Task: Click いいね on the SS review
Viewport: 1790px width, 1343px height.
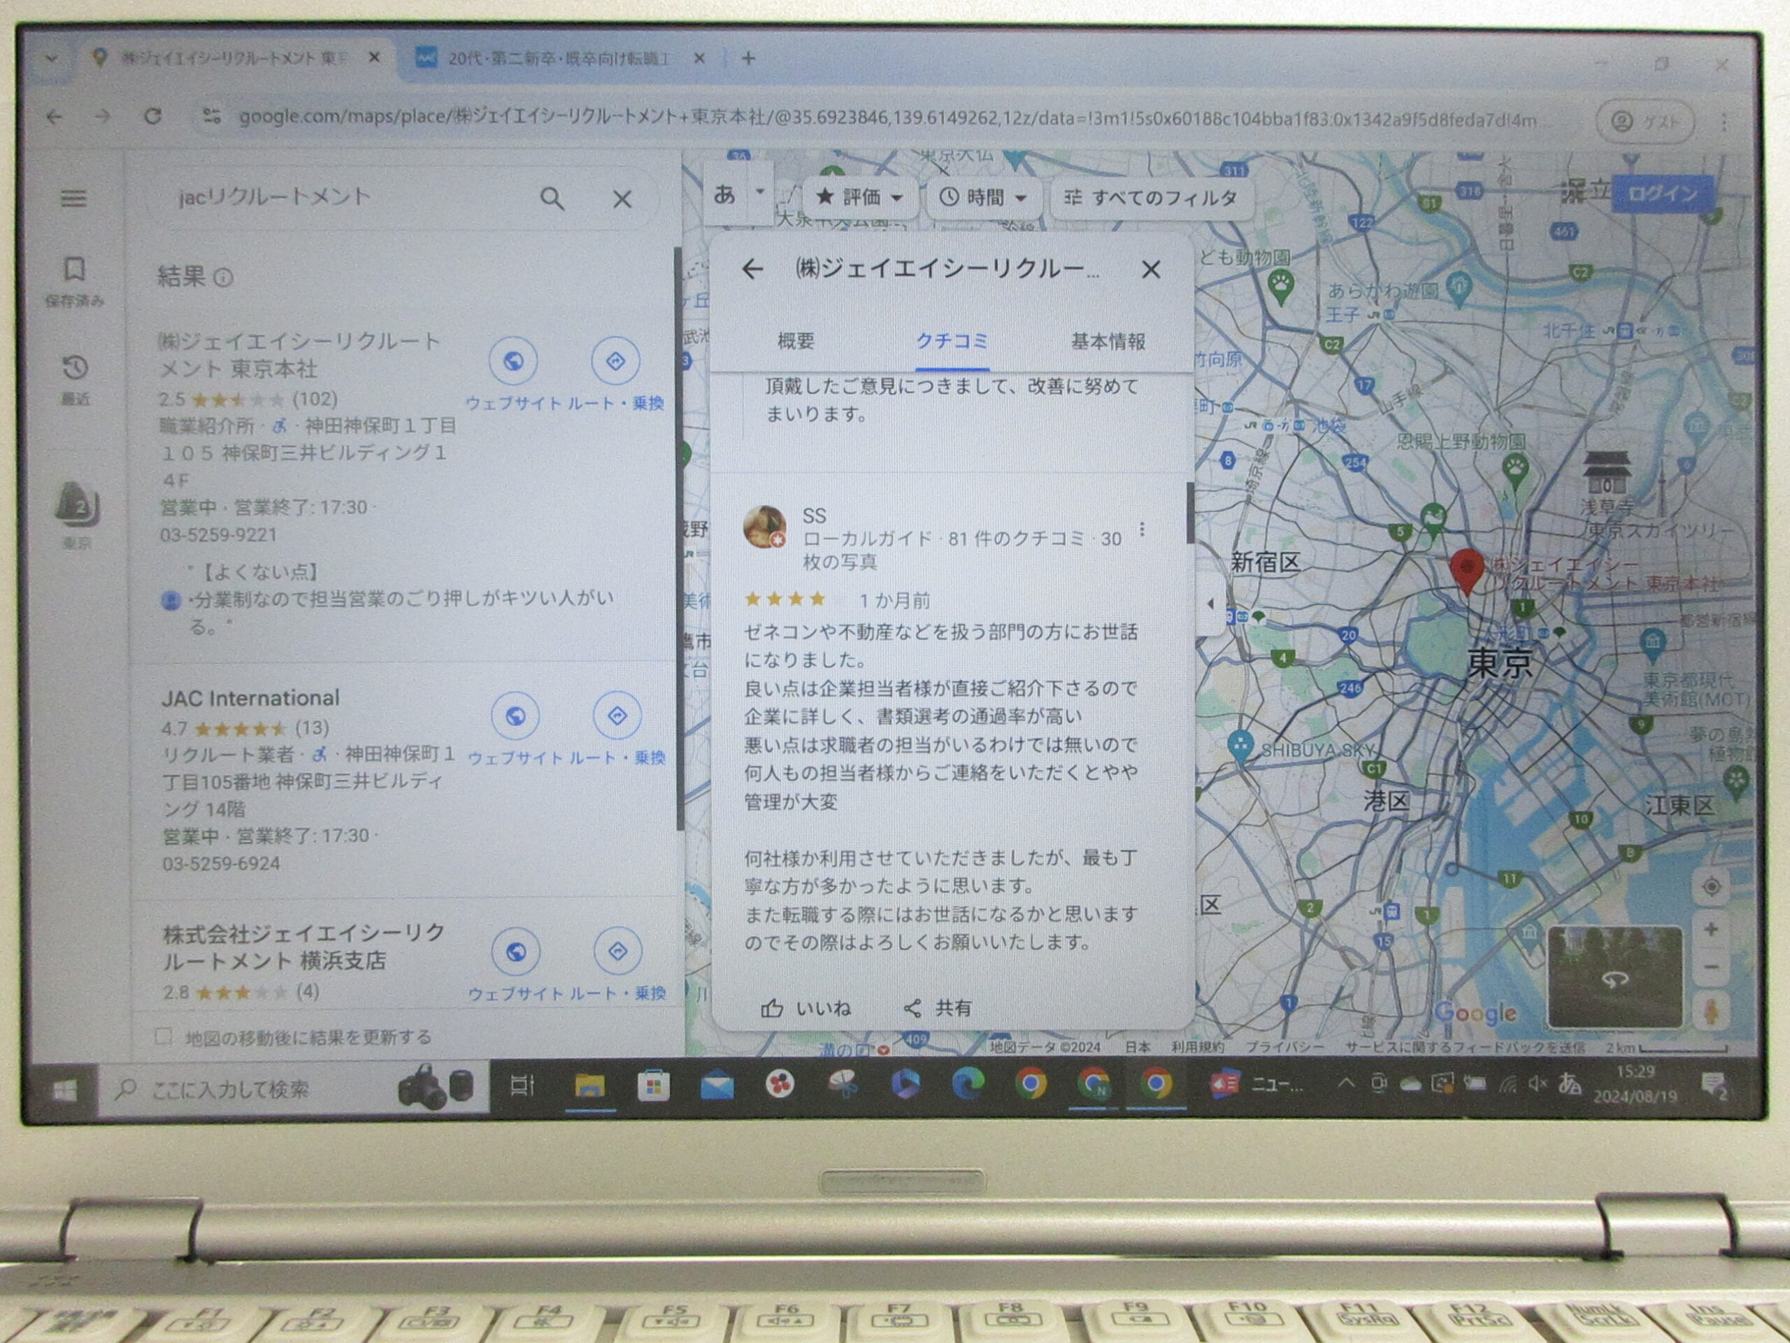Action: pos(806,1008)
